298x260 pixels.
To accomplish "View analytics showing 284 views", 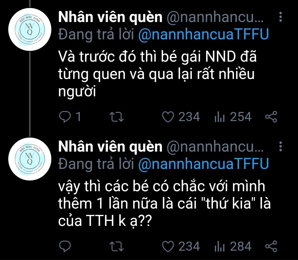I will tap(233, 246).
